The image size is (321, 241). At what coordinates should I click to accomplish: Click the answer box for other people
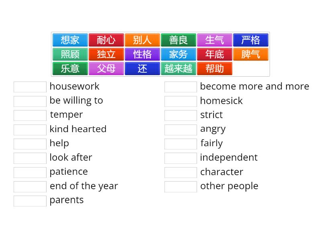181,187
